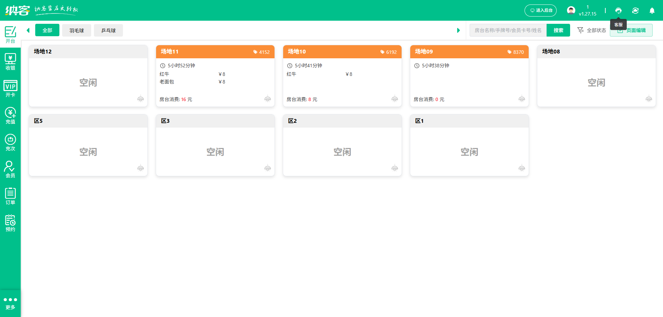Open the 会员 member sidebar icon

[x=10, y=169]
